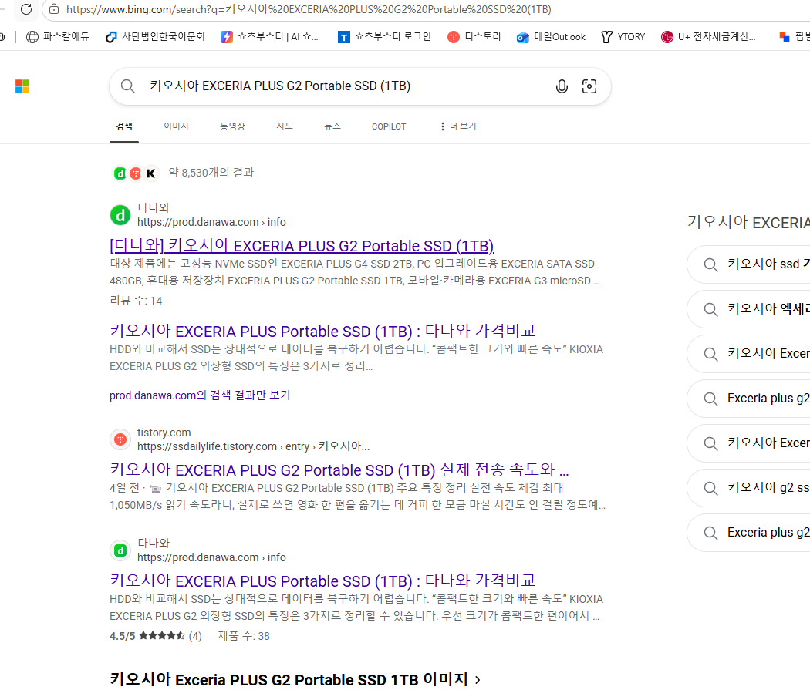Expand the Exceria PLUS G2 이미지 section arrow
Screen dimensions: 810x690
478,680
